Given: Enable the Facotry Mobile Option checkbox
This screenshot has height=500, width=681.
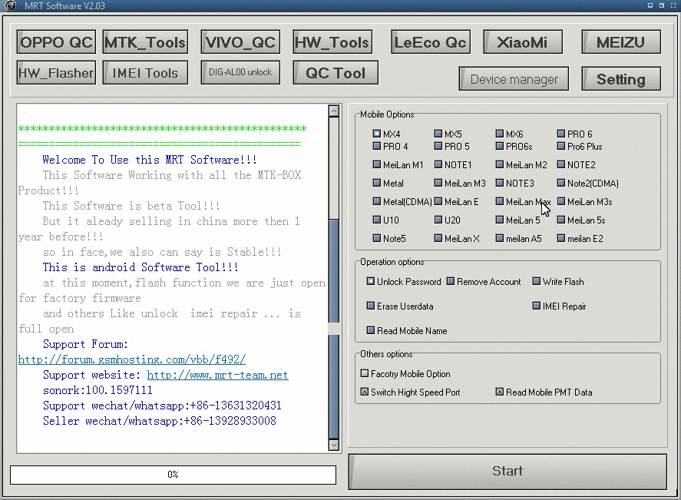Looking at the screenshot, I should [365, 374].
